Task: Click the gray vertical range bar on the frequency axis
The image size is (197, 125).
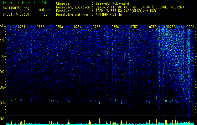Action: tap(6, 95)
